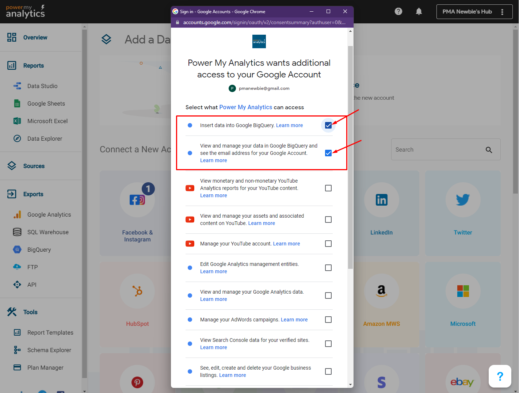The height and width of the screenshot is (393, 519).
Task: Open PMA Newbie's Hub three-dot menu
Action: [x=502, y=12]
